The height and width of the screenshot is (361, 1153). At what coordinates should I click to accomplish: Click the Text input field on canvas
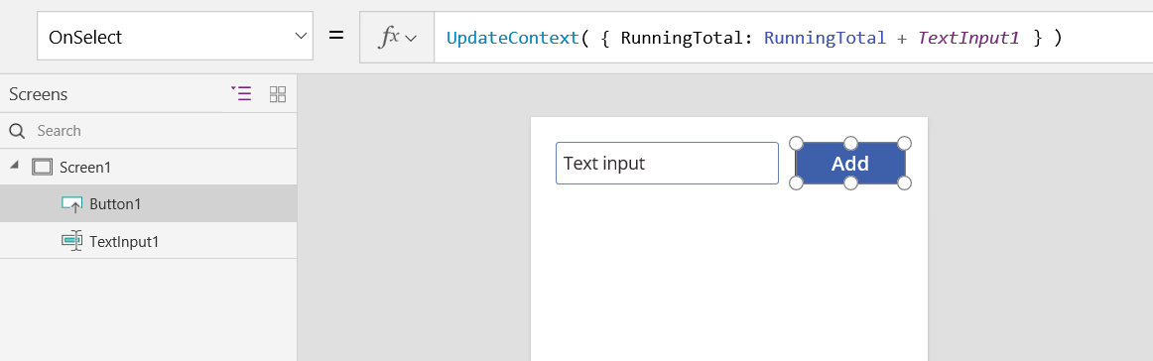click(667, 164)
